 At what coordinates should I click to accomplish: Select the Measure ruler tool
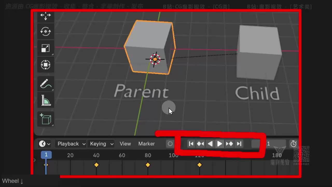pyautogui.click(x=46, y=100)
